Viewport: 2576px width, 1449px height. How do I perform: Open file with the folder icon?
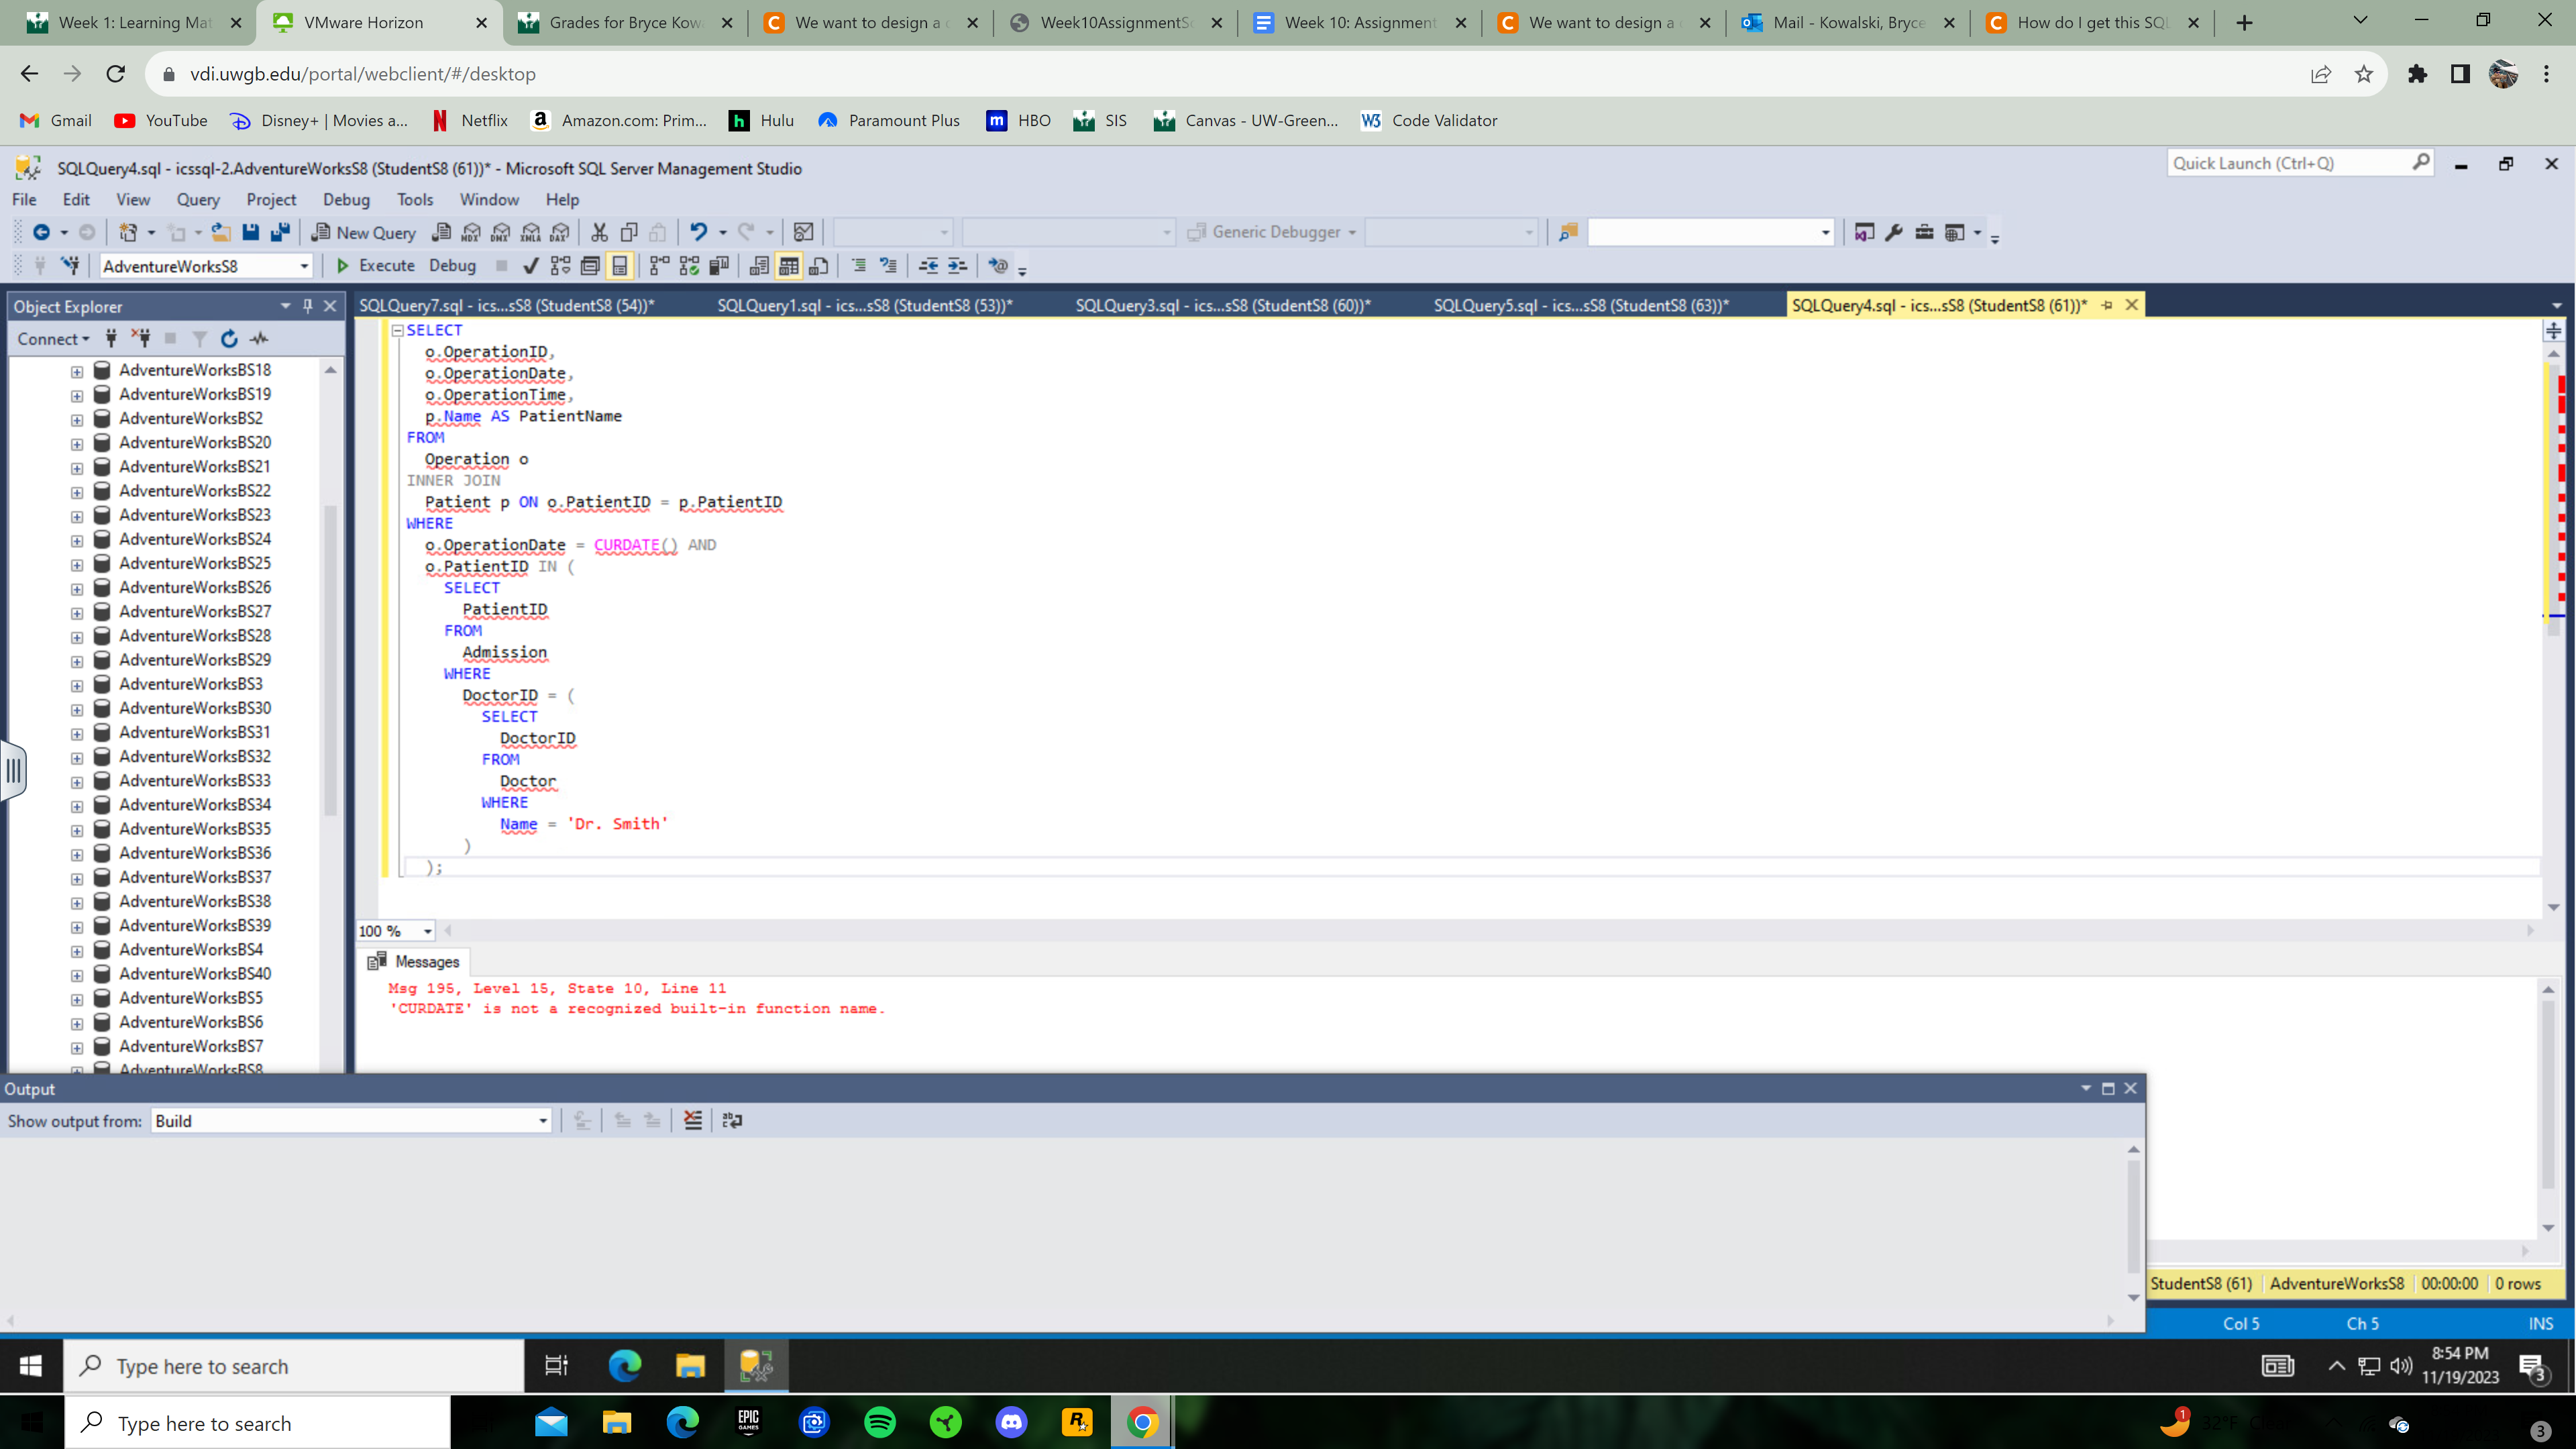(221, 232)
